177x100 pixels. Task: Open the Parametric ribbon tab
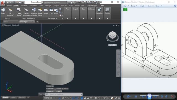pyautogui.click(x=33, y=6)
